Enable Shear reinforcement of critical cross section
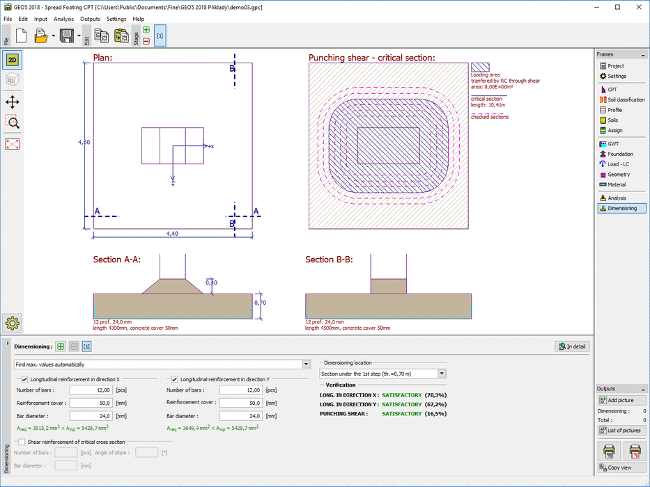 point(22,442)
